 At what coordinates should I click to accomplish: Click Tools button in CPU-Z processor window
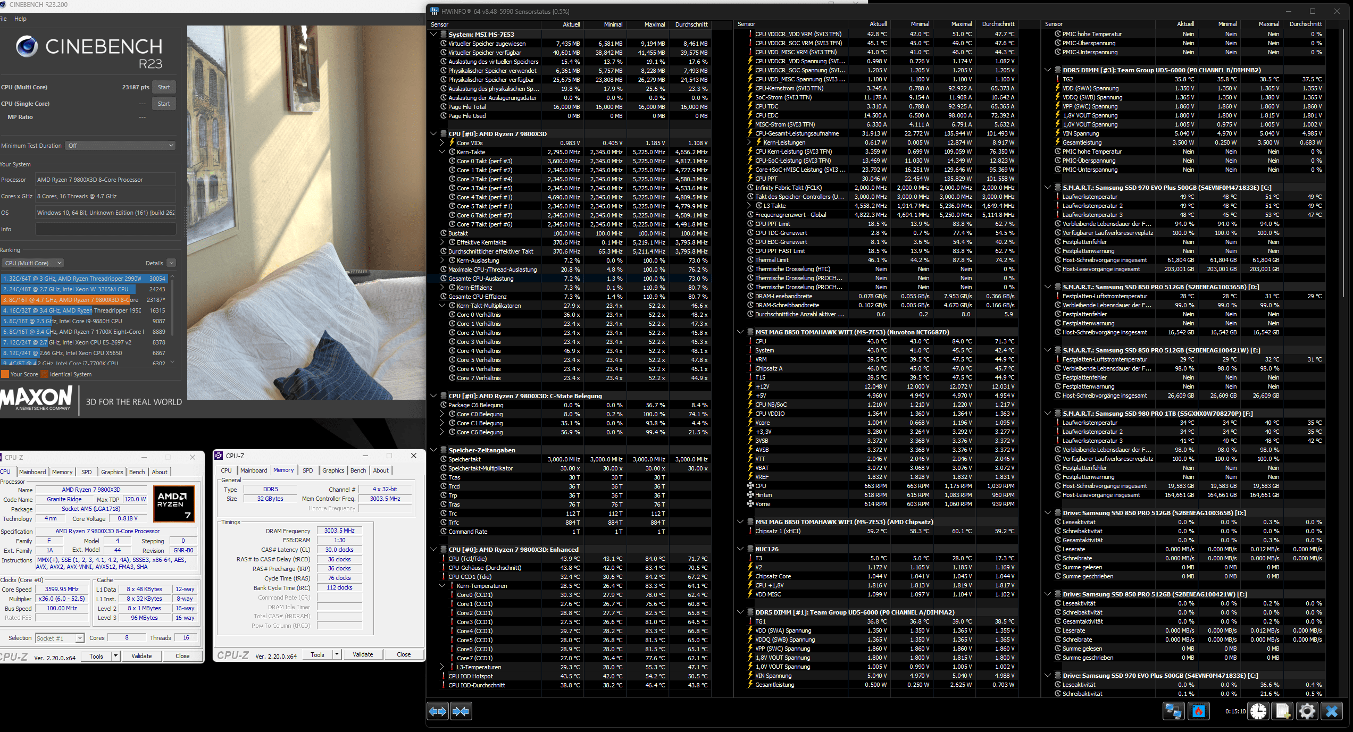coord(96,656)
